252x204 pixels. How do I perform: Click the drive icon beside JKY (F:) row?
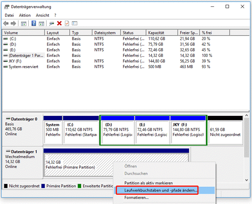[6, 61]
